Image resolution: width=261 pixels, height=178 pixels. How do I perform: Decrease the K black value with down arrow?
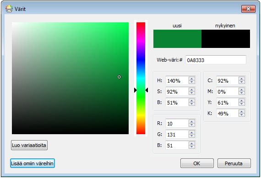pos(241,115)
